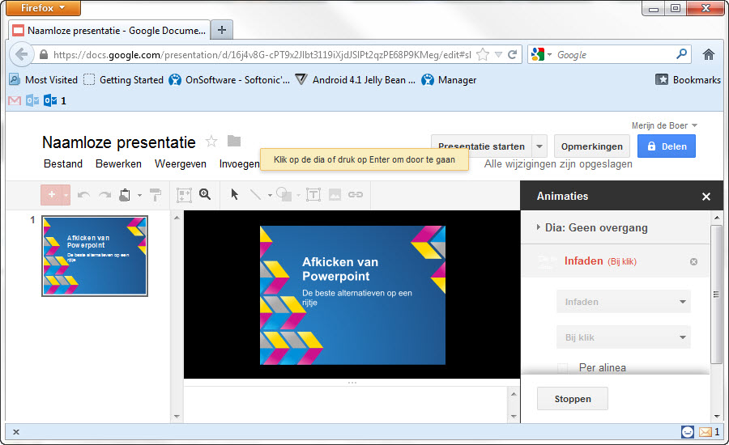Open the Bewerken menu
The height and width of the screenshot is (445, 729).
coord(118,163)
